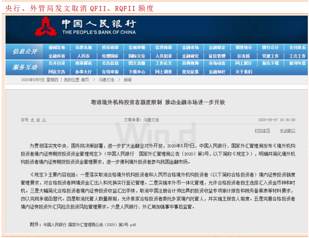Open 关于我们 navigation link
This screenshot has height=238, width=309.
pos(244,72)
